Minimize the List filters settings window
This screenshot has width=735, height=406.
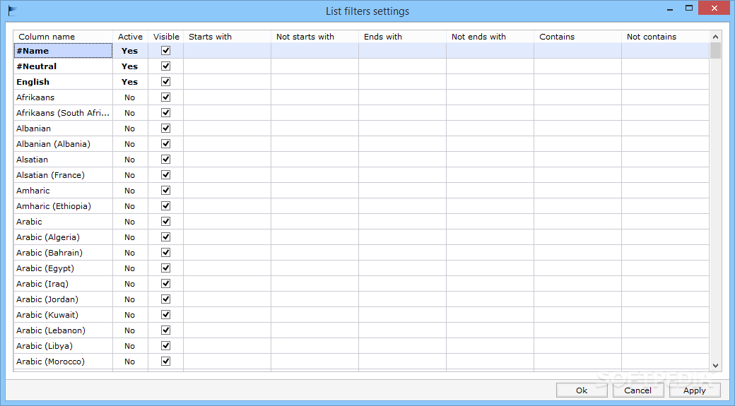click(670, 8)
